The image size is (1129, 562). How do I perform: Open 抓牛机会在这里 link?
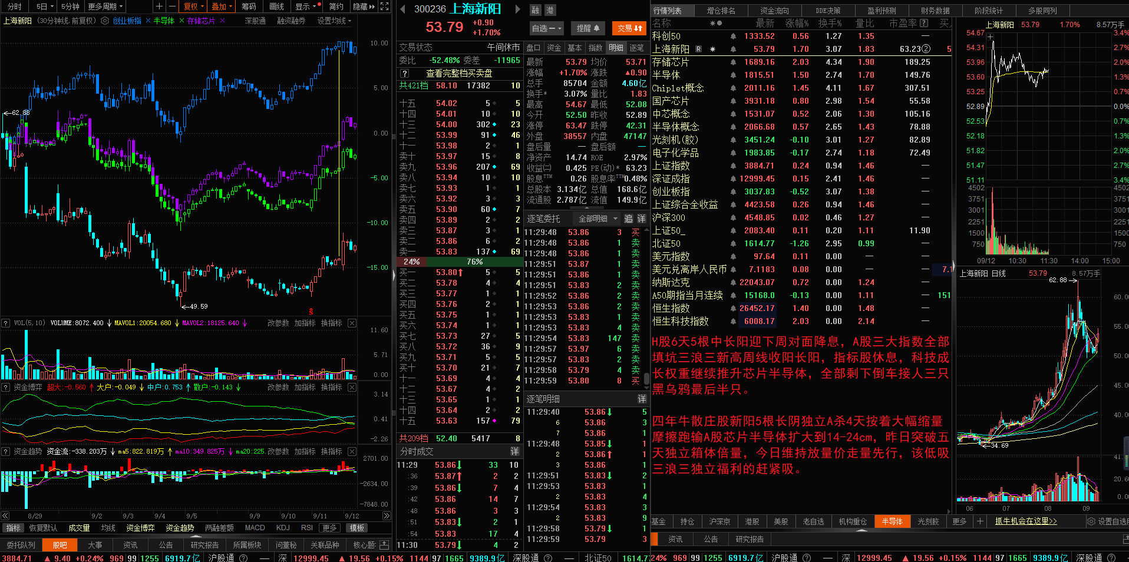coord(1026,521)
